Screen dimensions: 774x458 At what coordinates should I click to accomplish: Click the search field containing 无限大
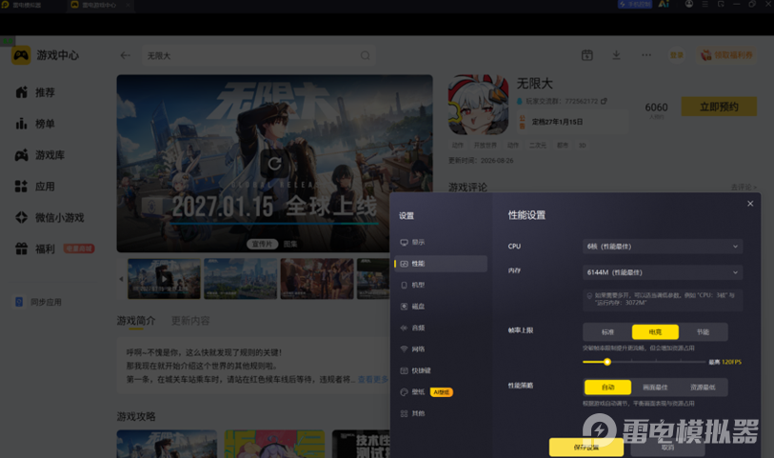258,55
